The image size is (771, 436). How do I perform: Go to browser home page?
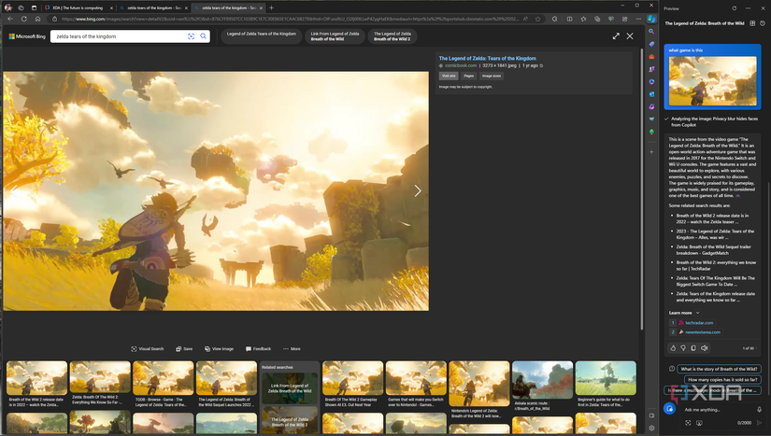[37, 19]
